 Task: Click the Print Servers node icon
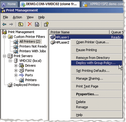click(x=10, y=56)
